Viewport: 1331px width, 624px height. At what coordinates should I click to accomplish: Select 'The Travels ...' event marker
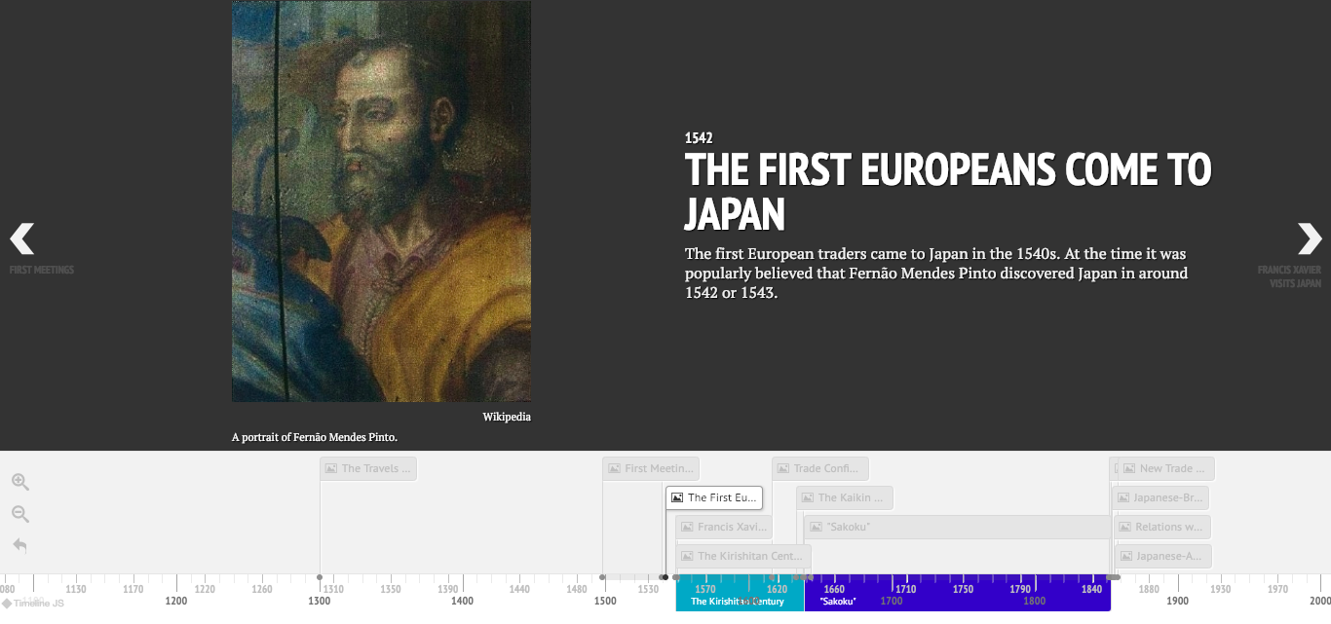click(x=367, y=467)
